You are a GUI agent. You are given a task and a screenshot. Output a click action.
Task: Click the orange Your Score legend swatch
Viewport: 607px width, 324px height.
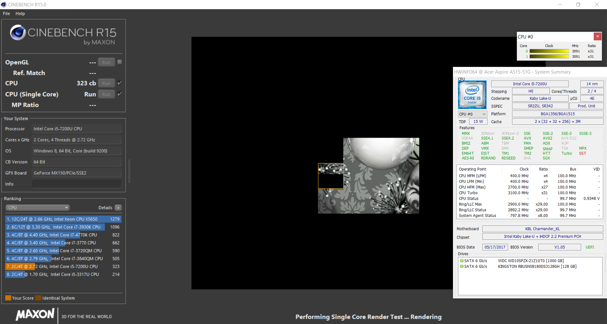tap(8, 298)
